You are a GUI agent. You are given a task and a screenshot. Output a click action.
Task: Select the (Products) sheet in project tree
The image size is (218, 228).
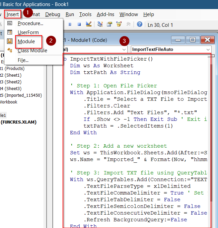tap(12, 69)
